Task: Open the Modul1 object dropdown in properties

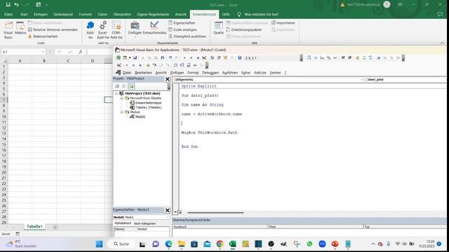Action: pyautogui.click(x=168, y=218)
